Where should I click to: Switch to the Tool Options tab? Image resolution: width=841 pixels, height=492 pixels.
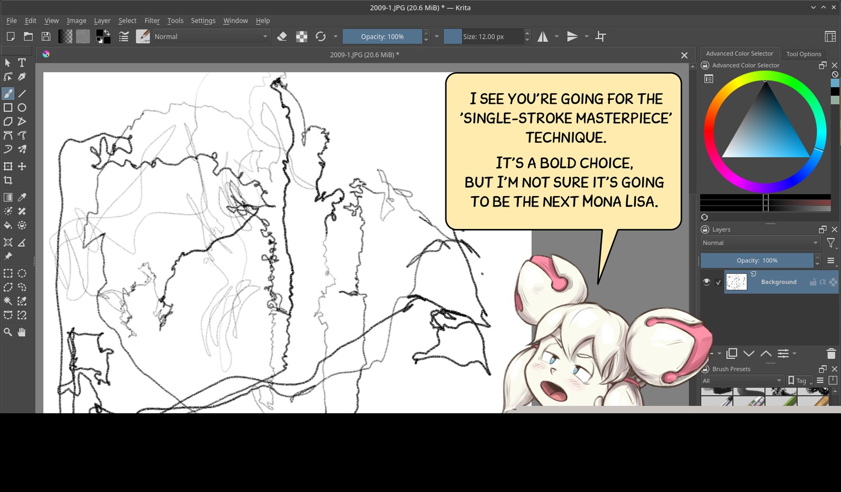click(803, 54)
